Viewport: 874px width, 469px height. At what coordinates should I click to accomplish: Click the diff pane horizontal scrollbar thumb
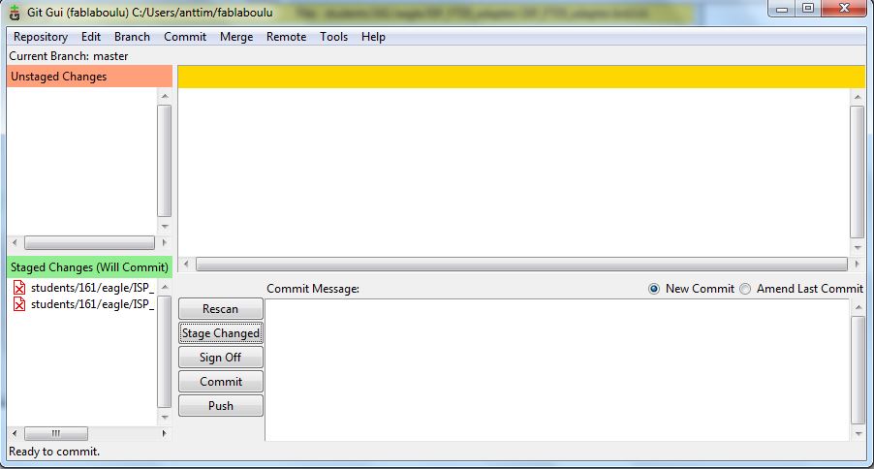click(521, 265)
